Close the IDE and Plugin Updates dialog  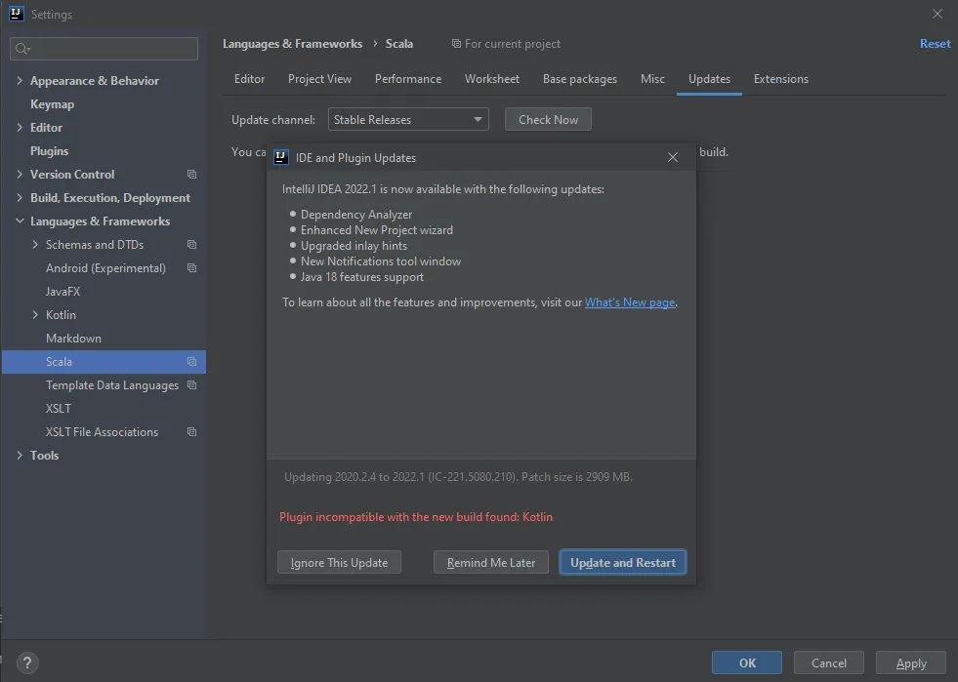click(673, 157)
